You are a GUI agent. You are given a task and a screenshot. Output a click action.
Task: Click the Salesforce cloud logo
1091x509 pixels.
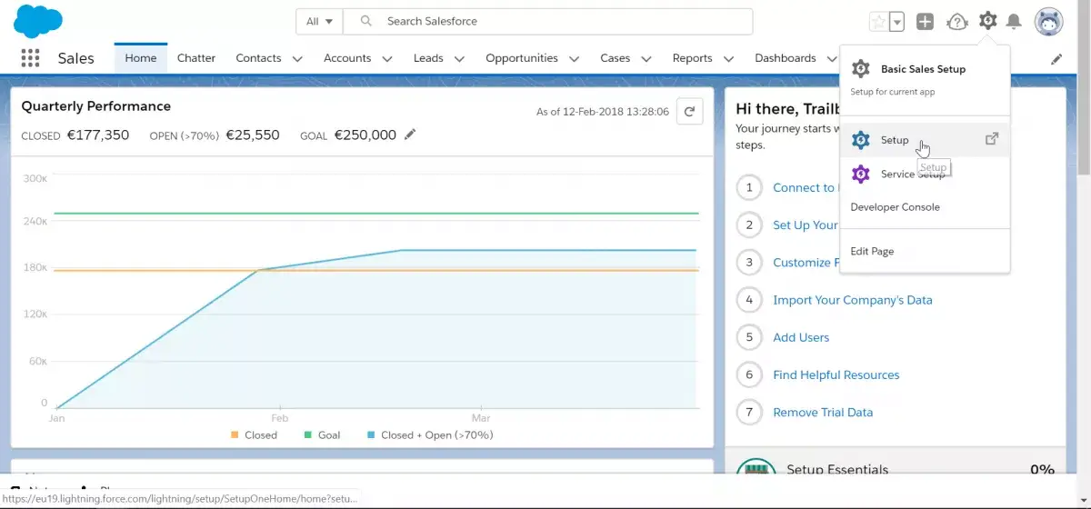pos(38,20)
